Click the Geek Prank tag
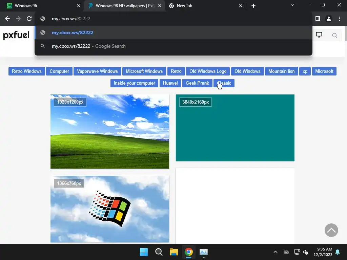 click(x=197, y=83)
